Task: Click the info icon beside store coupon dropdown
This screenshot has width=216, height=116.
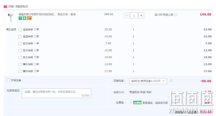Action: 171,81
